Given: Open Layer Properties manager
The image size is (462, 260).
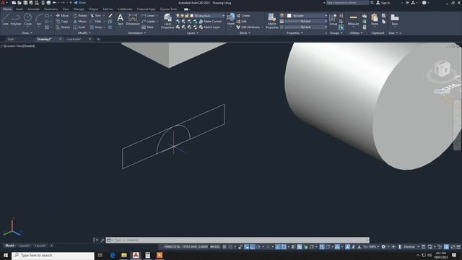Looking at the screenshot, I should pyautogui.click(x=167, y=21).
